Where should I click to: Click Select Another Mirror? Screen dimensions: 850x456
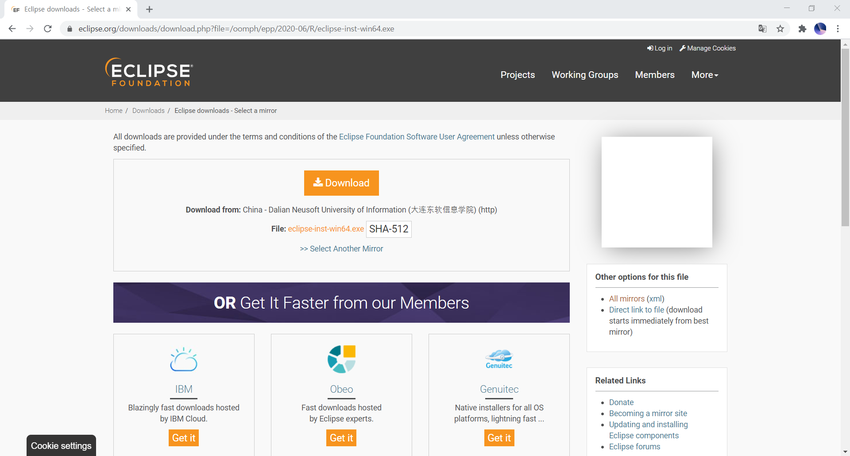(x=341, y=249)
